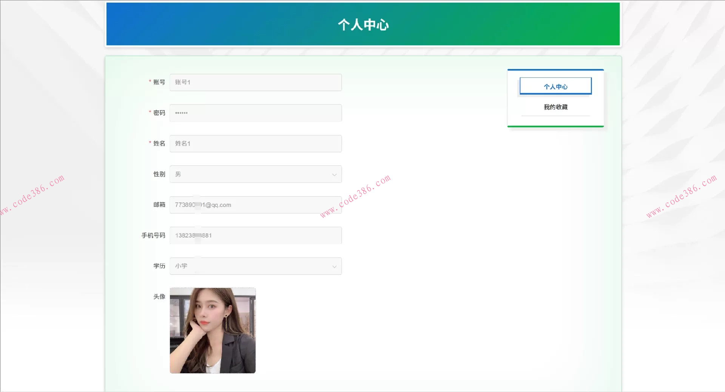Screen dimensions: 725x392
Task: Click into the 账号 account input field
Action: [x=256, y=82]
